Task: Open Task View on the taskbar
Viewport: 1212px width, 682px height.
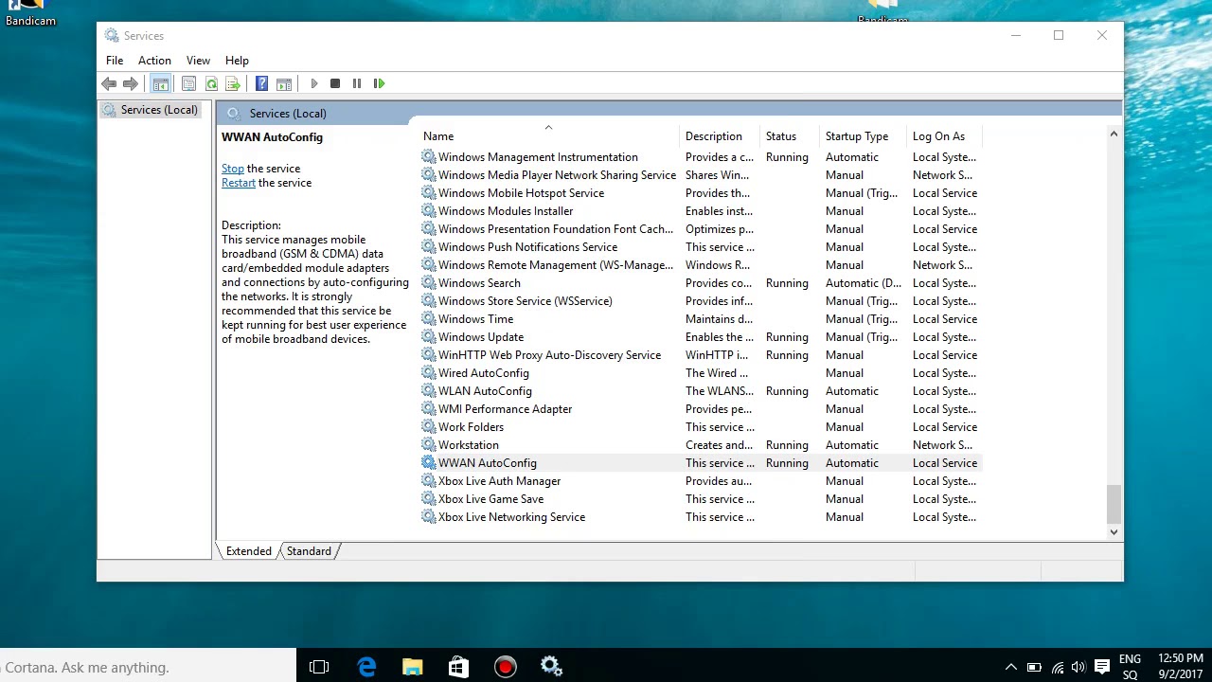Action: click(319, 667)
